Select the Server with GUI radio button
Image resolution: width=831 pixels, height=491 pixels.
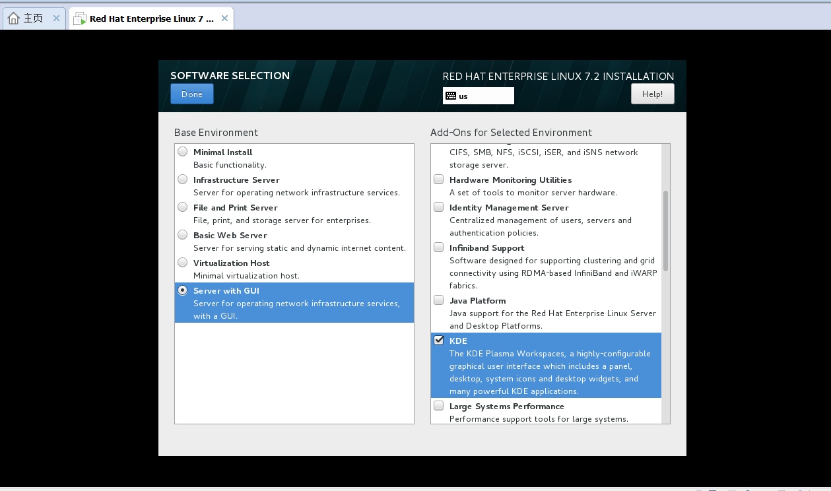point(183,290)
